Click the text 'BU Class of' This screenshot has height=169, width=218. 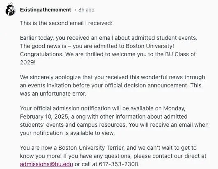(x=181, y=54)
